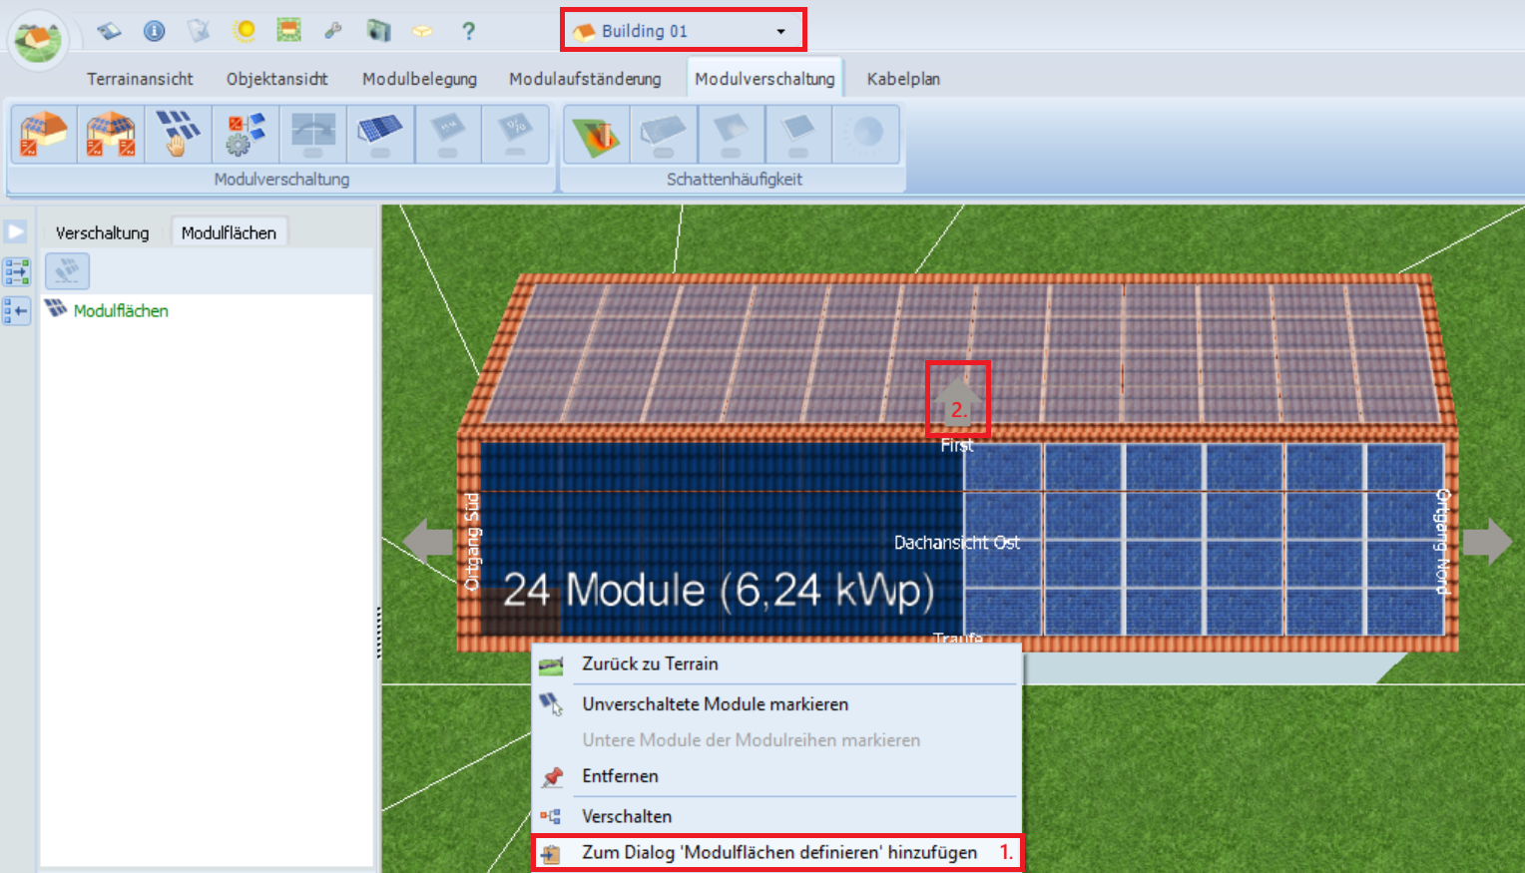This screenshot has height=873, width=1525.
Task: Open help via green question mark
Action: click(468, 31)
